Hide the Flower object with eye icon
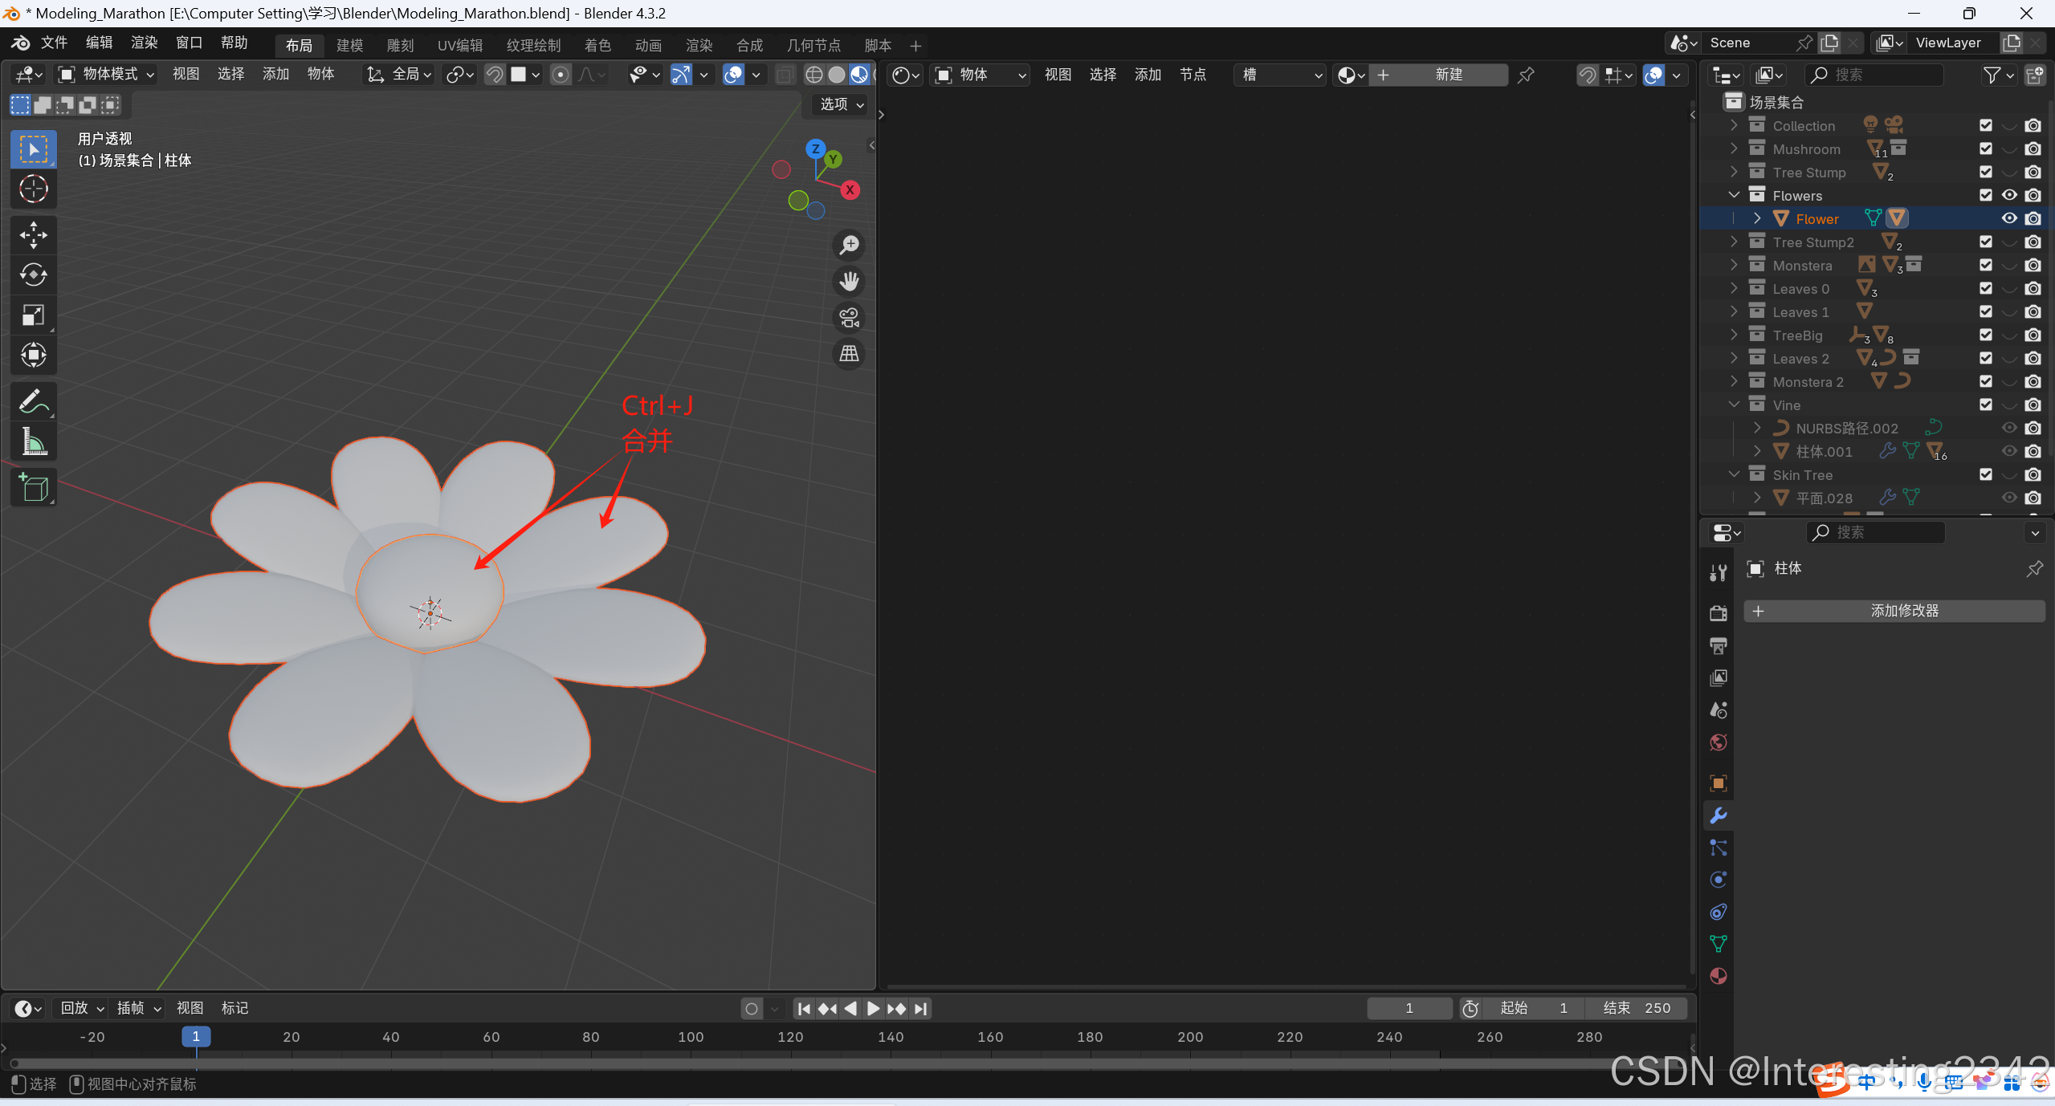 click(x=2009, y=218)
